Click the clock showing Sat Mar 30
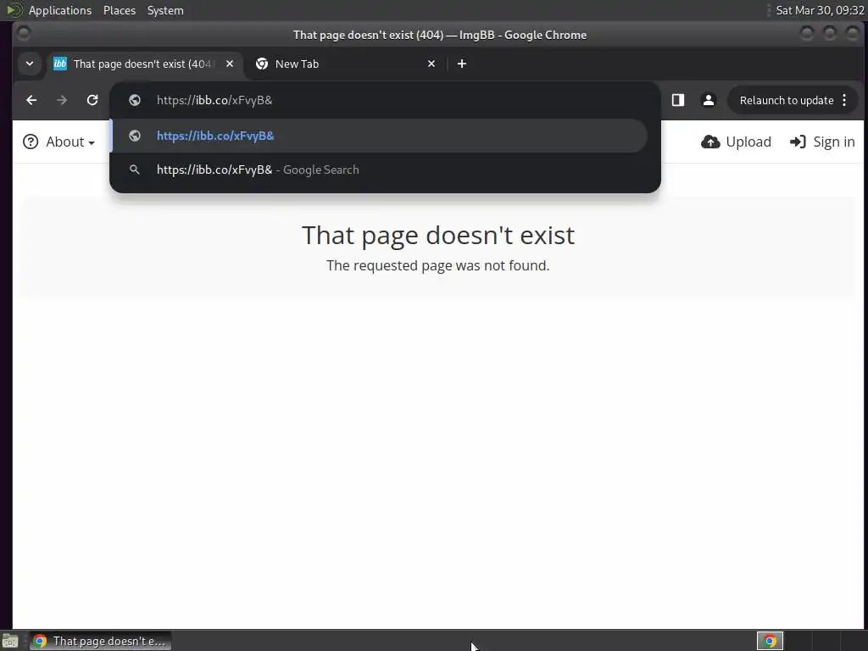The height and width of the screenshot is (651, 868). pyautogui.click(x=820, y=10)
